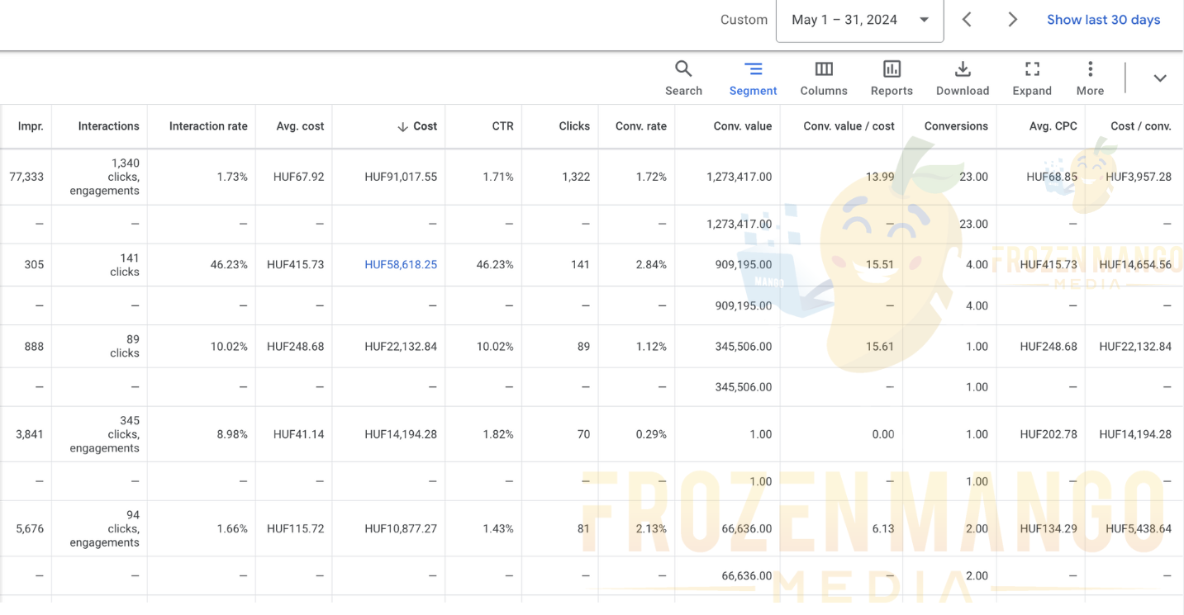The height and width of the screenshot is (615, 1184).
Task: Open the HUF58,618.25 cost link
Action: 401,265
